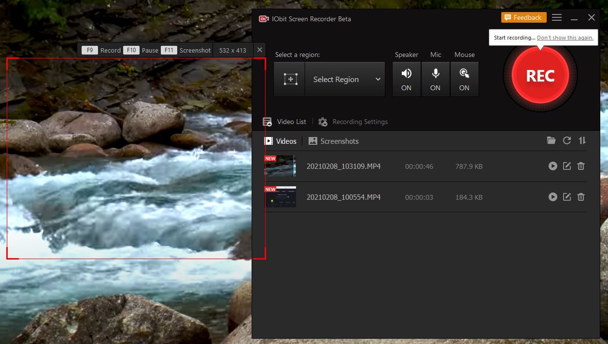Delete the 20210208_103109.MP4 recording
Image resolution: width=608 pixels, height=344 pixels.
580,165
